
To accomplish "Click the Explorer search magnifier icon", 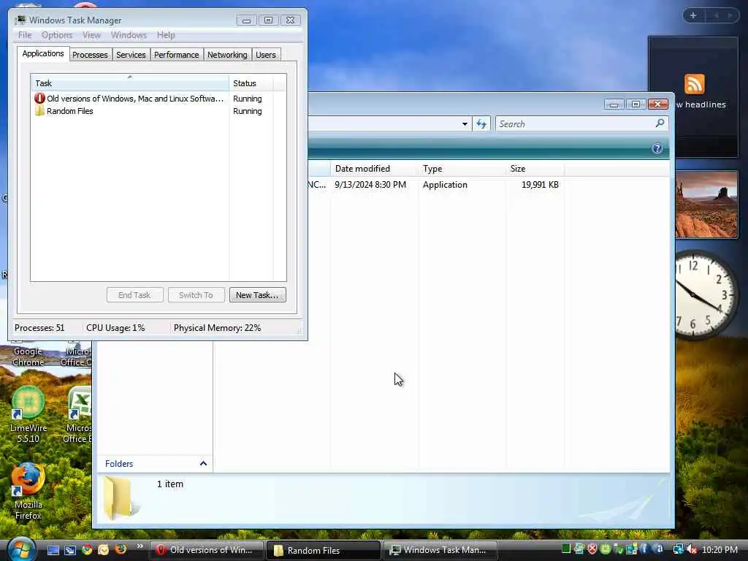I will click(660, 123).
